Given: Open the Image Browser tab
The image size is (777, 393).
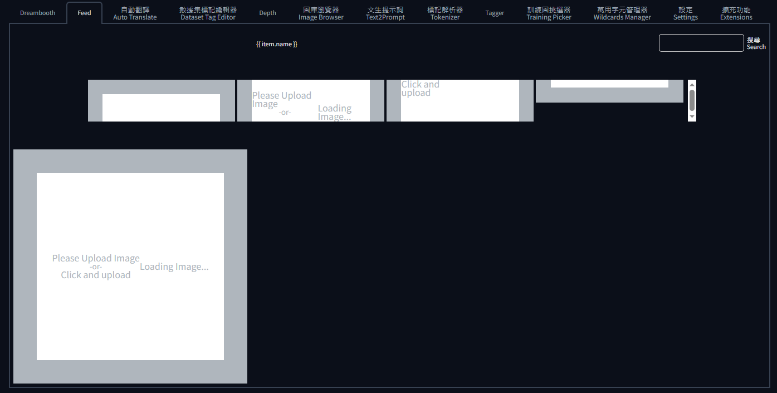Looking at the screenshot, I should [321, 12].
